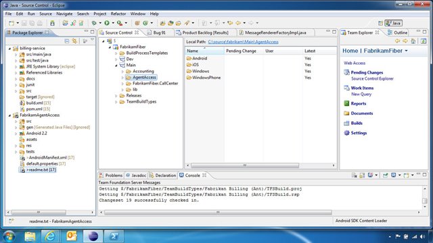Viewport: 433px width, 243px height.
Task: Click the Search flashlight toolbar icon
Action: pos(187,23)
